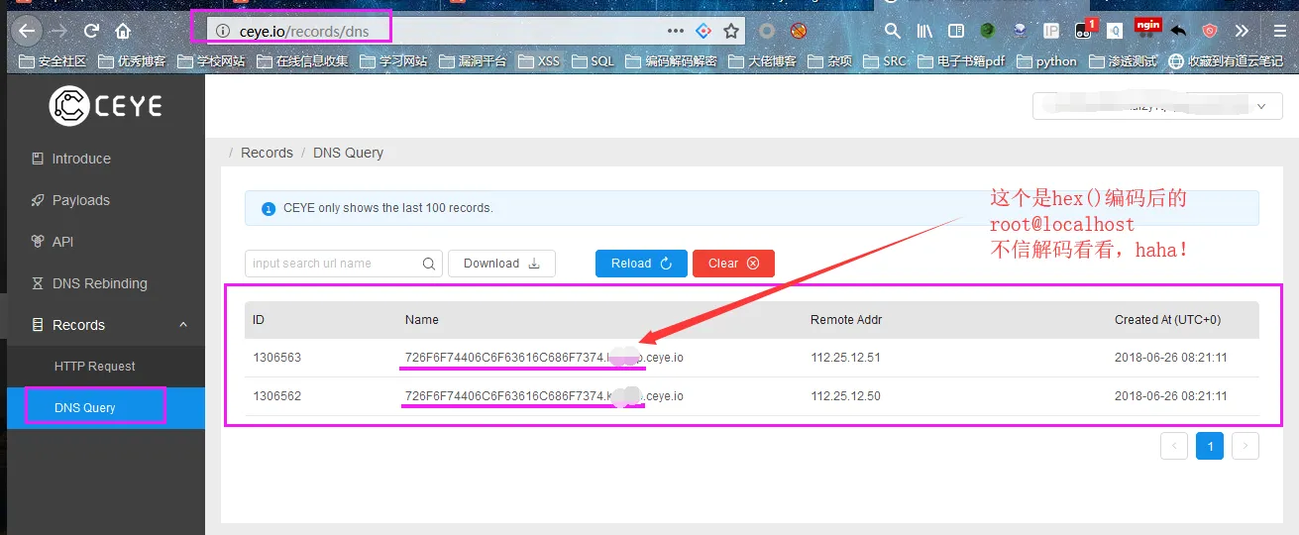Open the 学校网站 bookmark folder
Viewport: 1299px width, 535px height.
(211, 60)
